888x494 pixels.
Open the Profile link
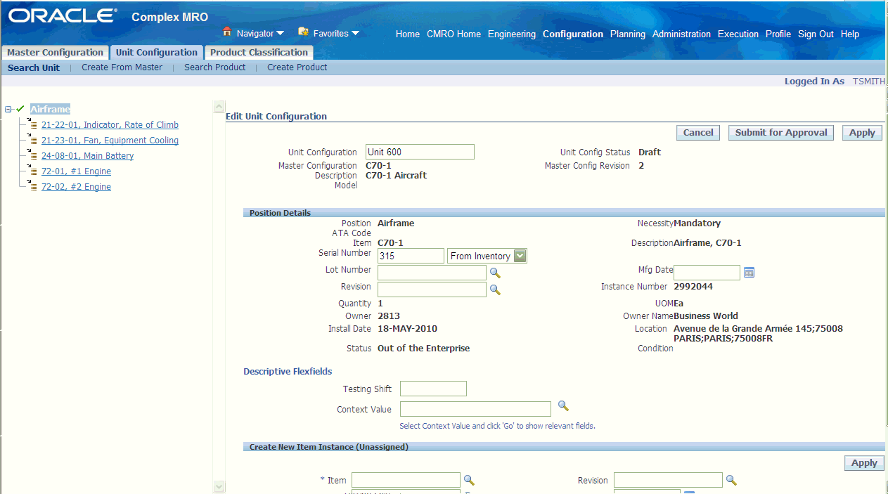[778, 34]
